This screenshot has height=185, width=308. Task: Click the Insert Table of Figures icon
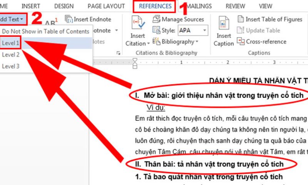[x=241, y=19]
